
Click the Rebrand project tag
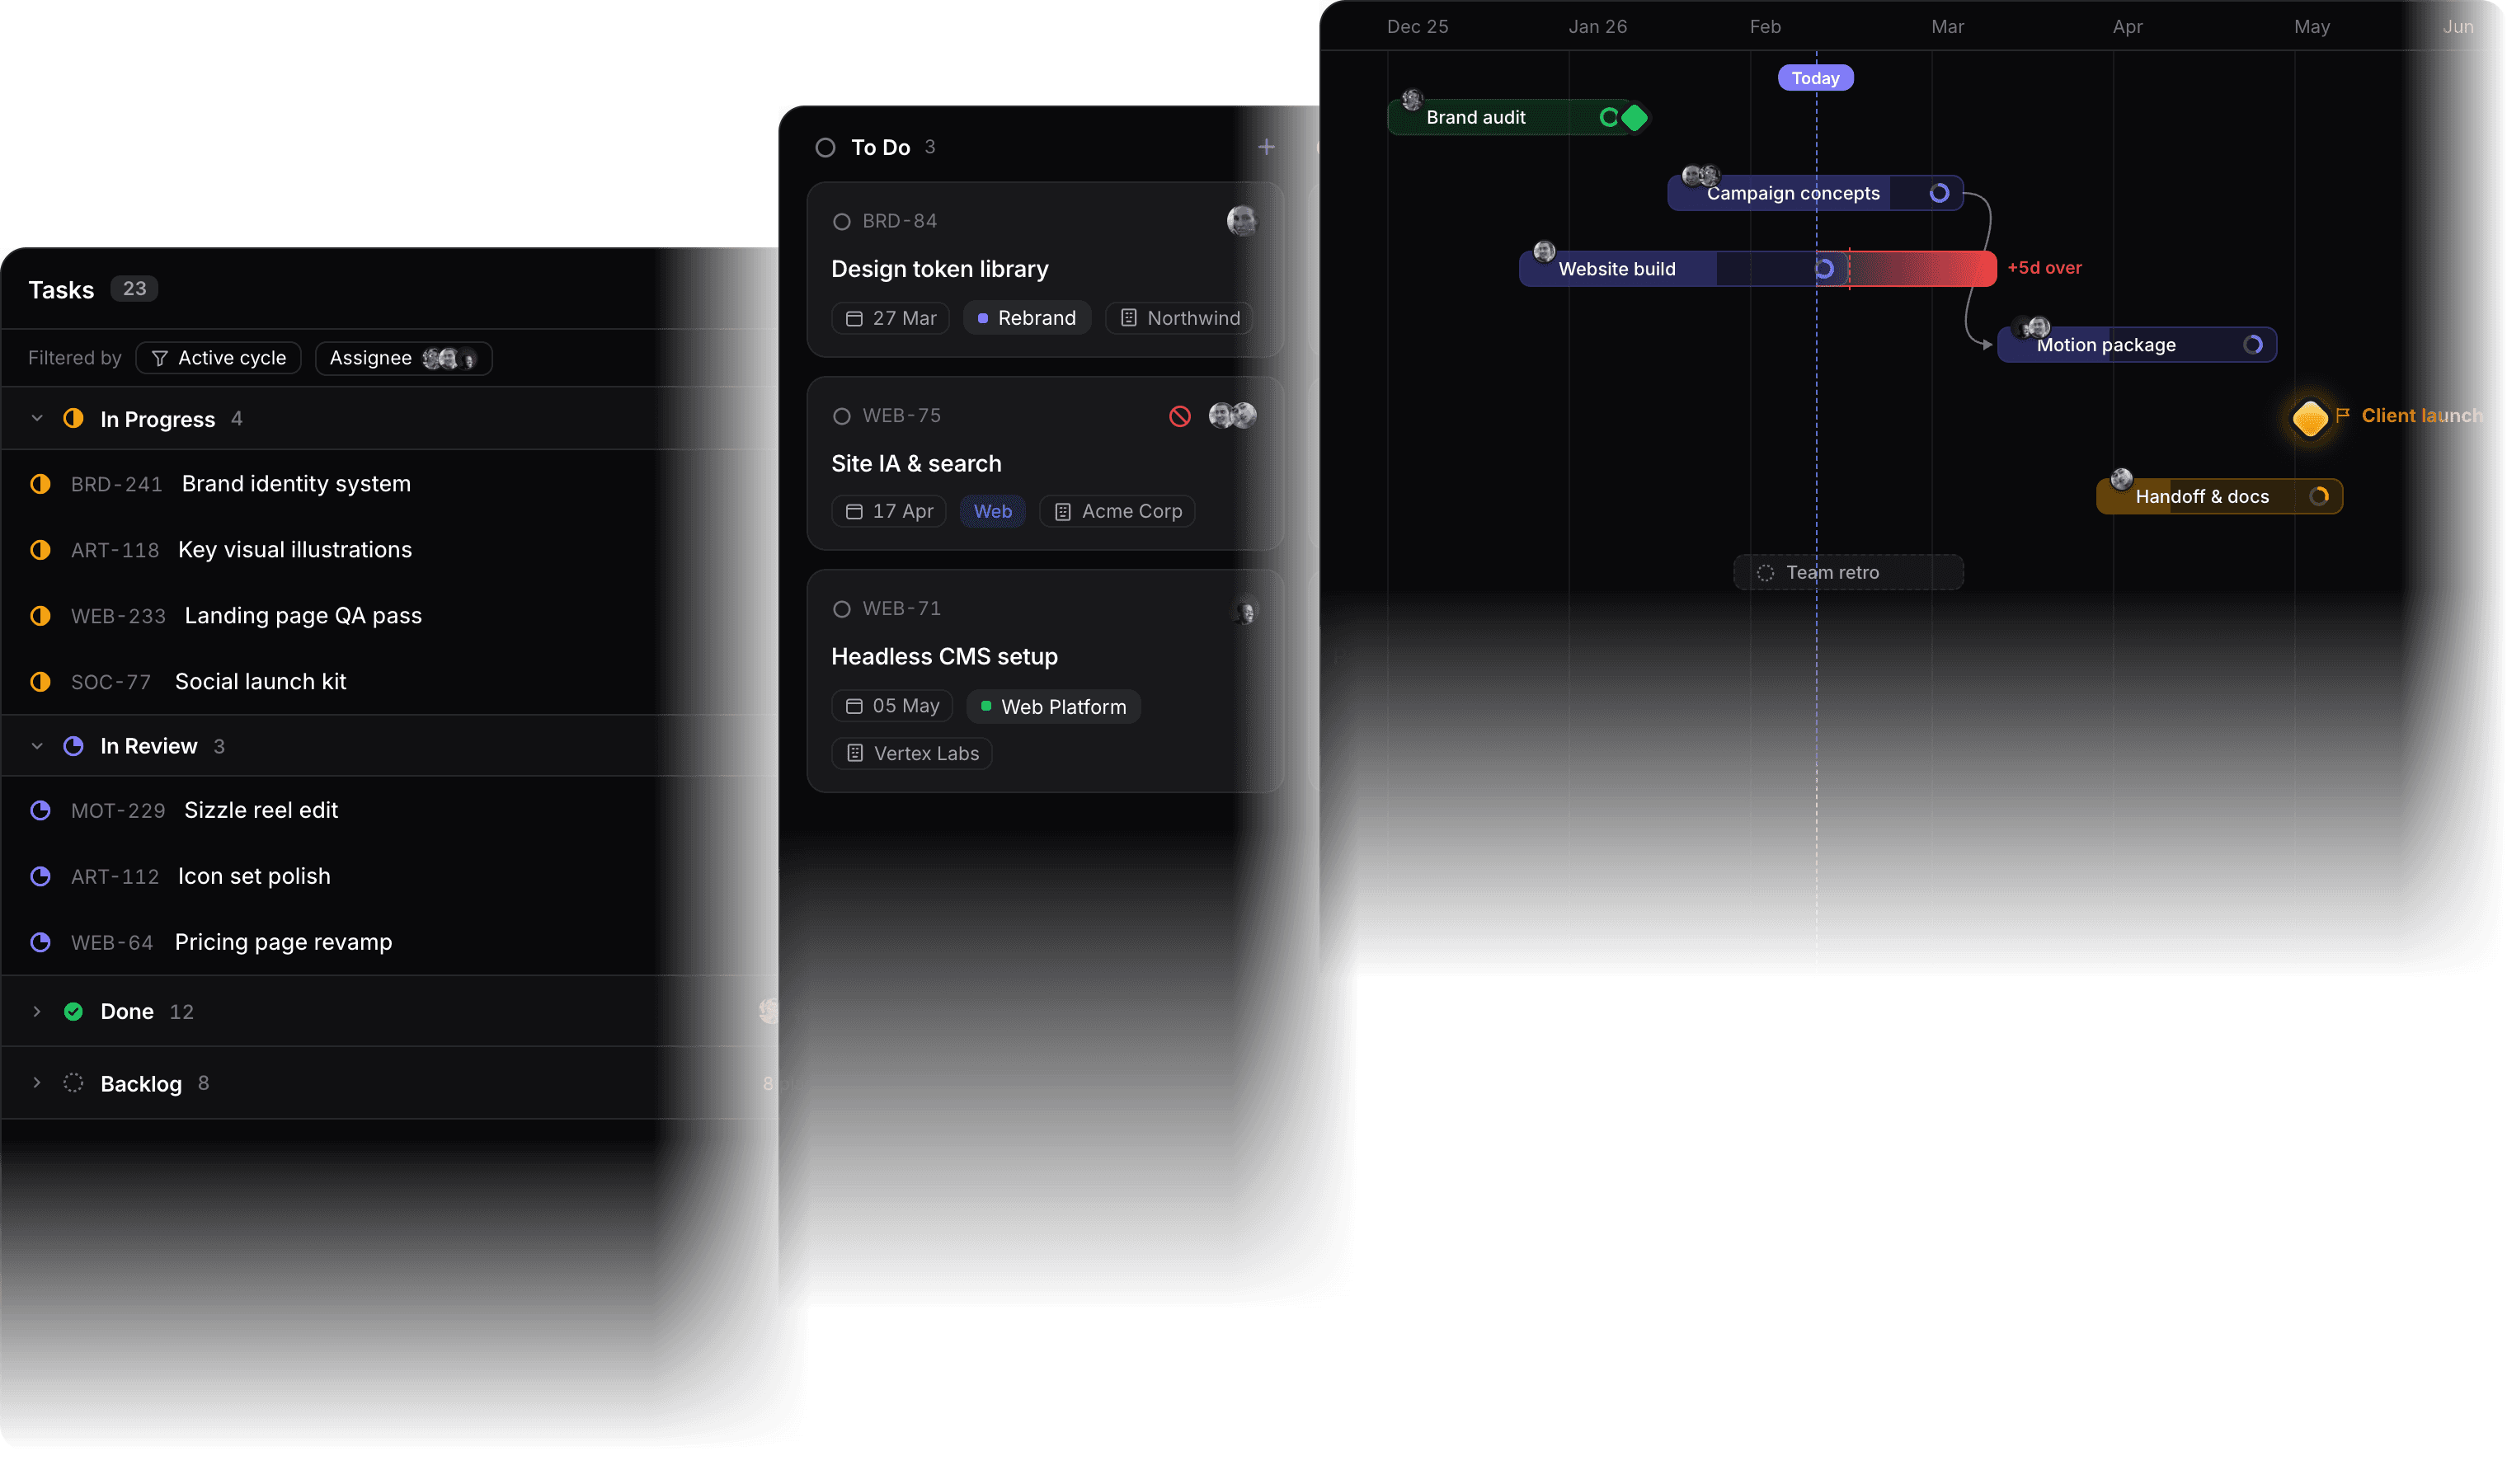click(x=1027, y=318)
